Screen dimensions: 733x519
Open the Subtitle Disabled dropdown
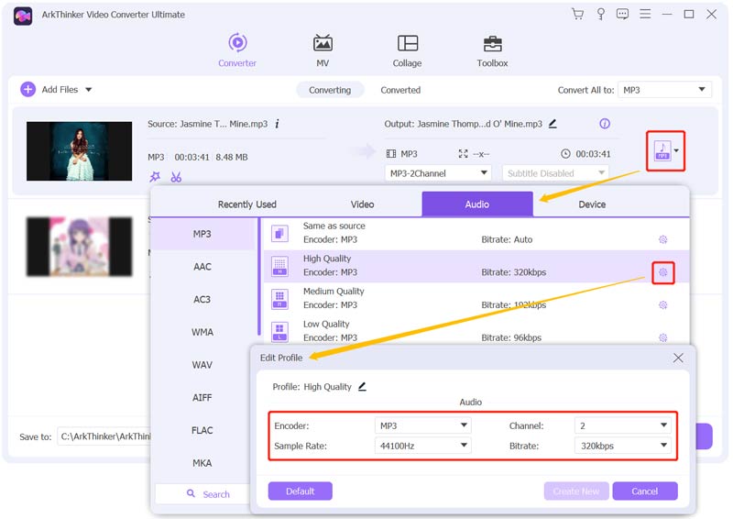tap(555, 173)
